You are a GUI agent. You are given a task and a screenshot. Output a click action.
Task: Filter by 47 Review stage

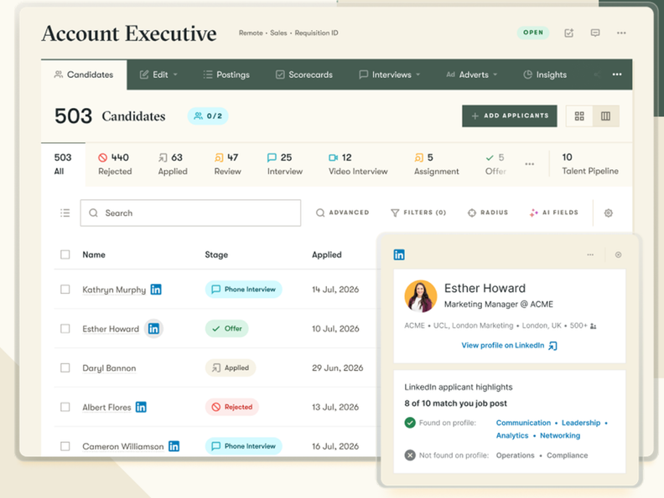coord(227,164)
